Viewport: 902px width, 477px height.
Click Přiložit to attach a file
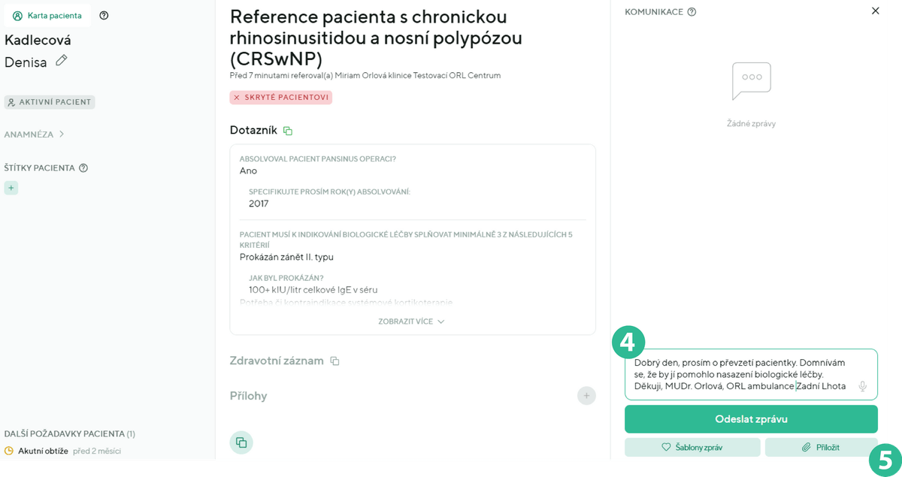[x=821, y=447]
